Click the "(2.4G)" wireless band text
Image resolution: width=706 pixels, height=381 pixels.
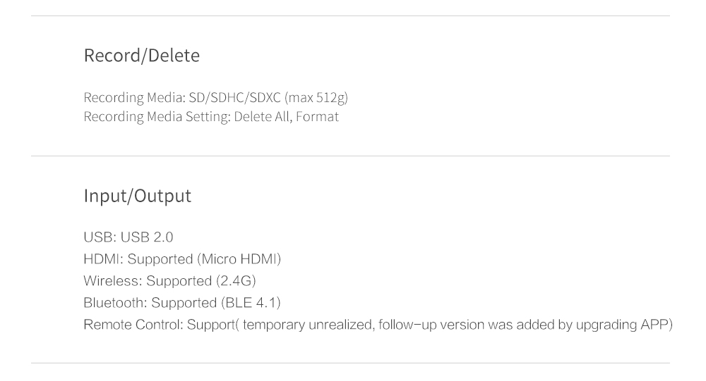(x=235, y=282)
